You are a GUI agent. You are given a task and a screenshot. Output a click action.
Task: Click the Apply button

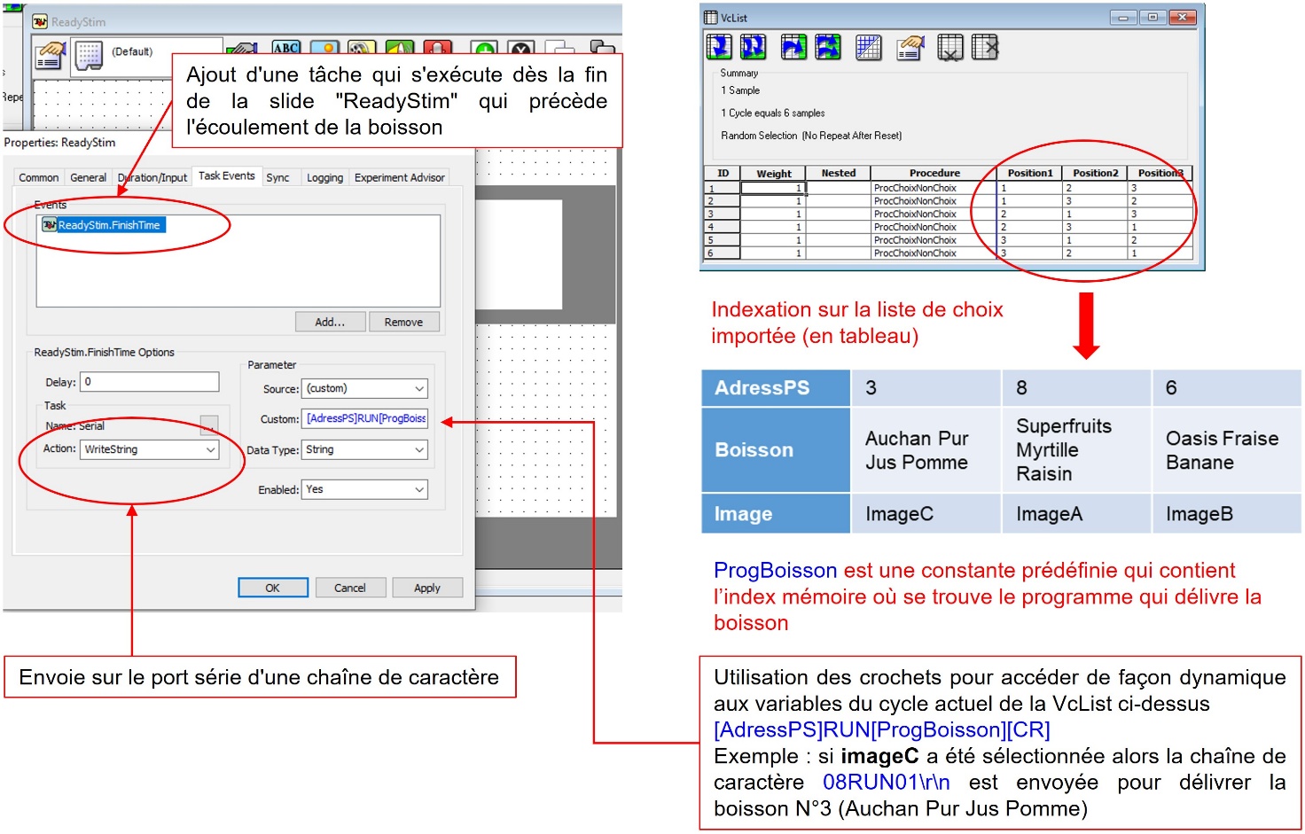click(x=427, y=588)
